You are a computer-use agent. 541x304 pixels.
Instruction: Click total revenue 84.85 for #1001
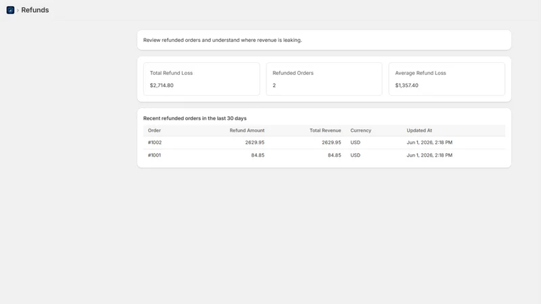[334, 155]
